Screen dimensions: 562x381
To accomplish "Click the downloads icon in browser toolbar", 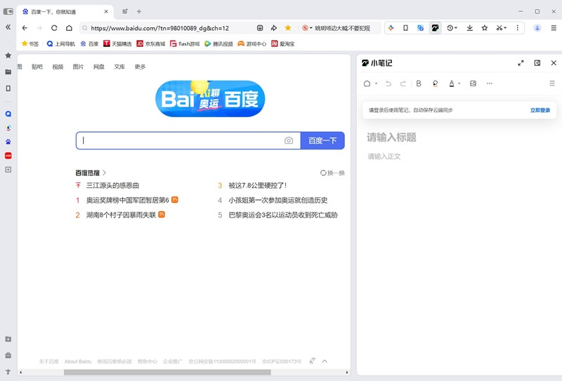I will tap(469, 28).
